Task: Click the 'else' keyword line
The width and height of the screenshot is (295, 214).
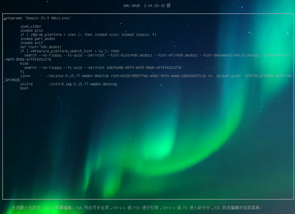Action: pos(24,64)
